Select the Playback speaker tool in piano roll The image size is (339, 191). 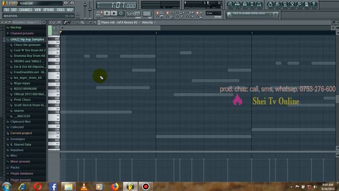tap(94, 22)
